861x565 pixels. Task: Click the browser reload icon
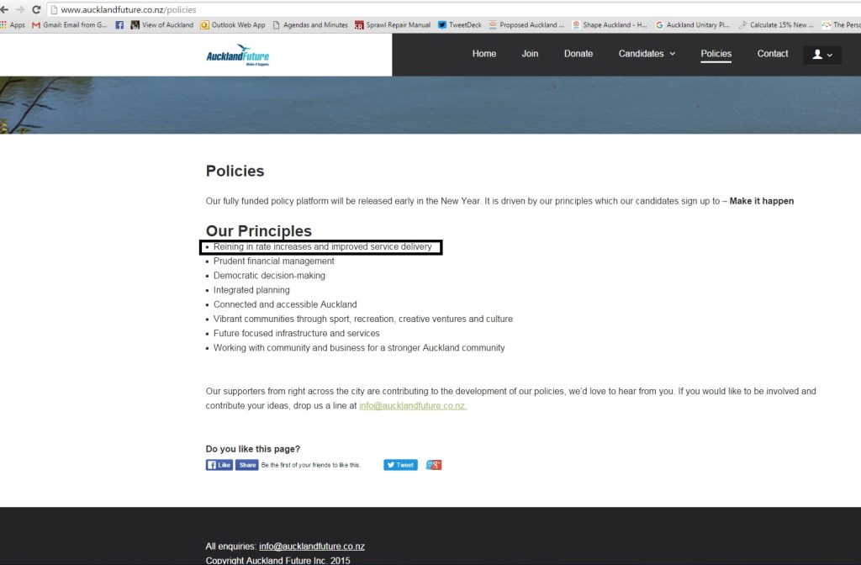[x=36, y=9]
